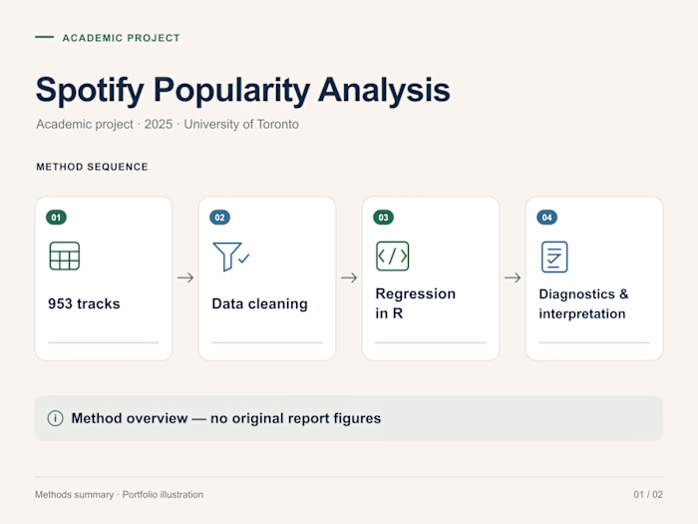Click the 'Academic project · 2025 · University of Toronto' subtitle
The width and height of the screenshot is (698, 524).
point(168,125)
